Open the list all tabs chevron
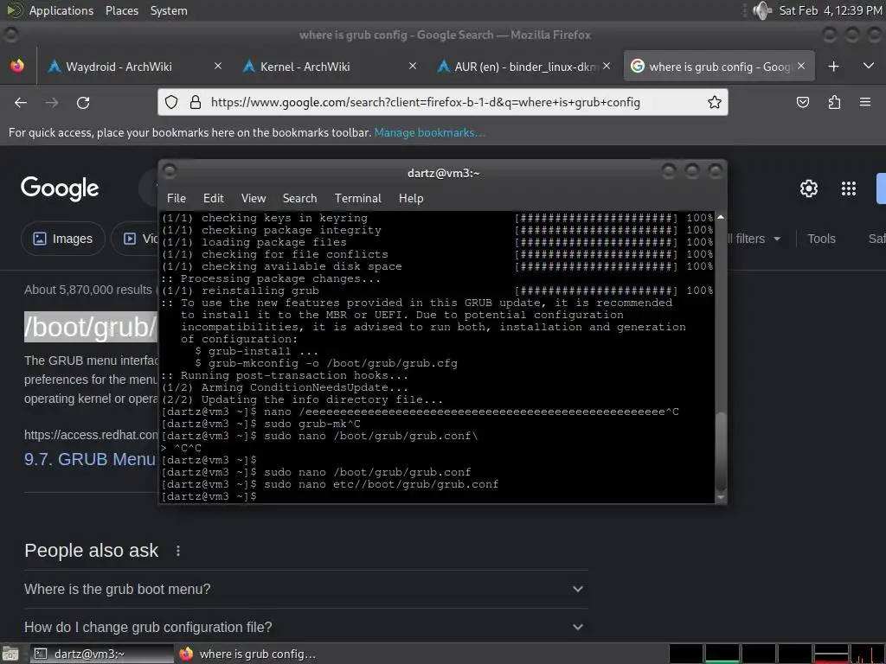This screenshot has width=886, height=664. 869,66
